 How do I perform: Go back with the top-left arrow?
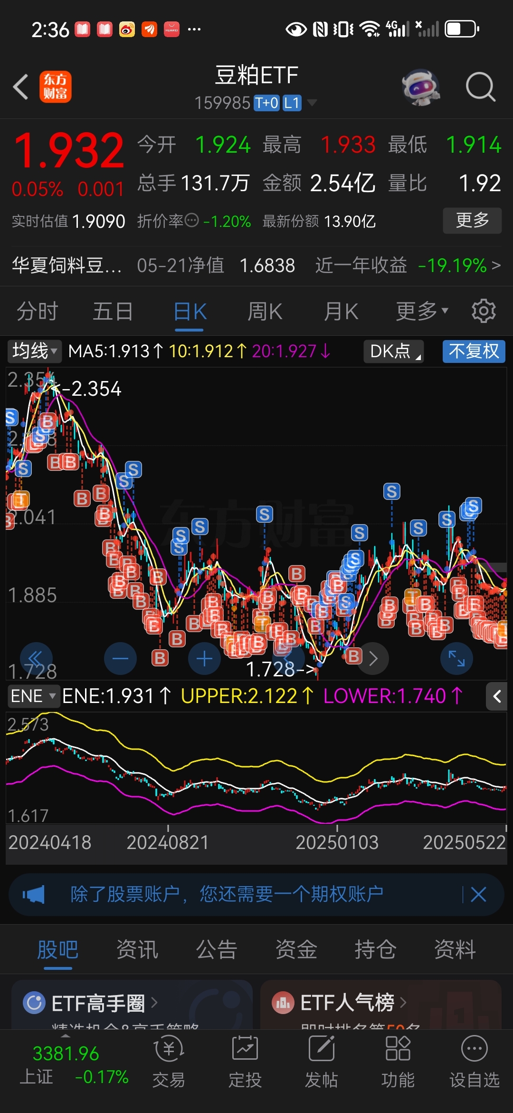click(x=21, y=87)
